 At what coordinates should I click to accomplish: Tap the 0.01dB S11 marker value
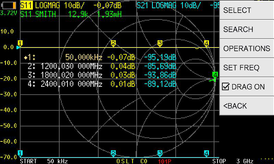123,84
